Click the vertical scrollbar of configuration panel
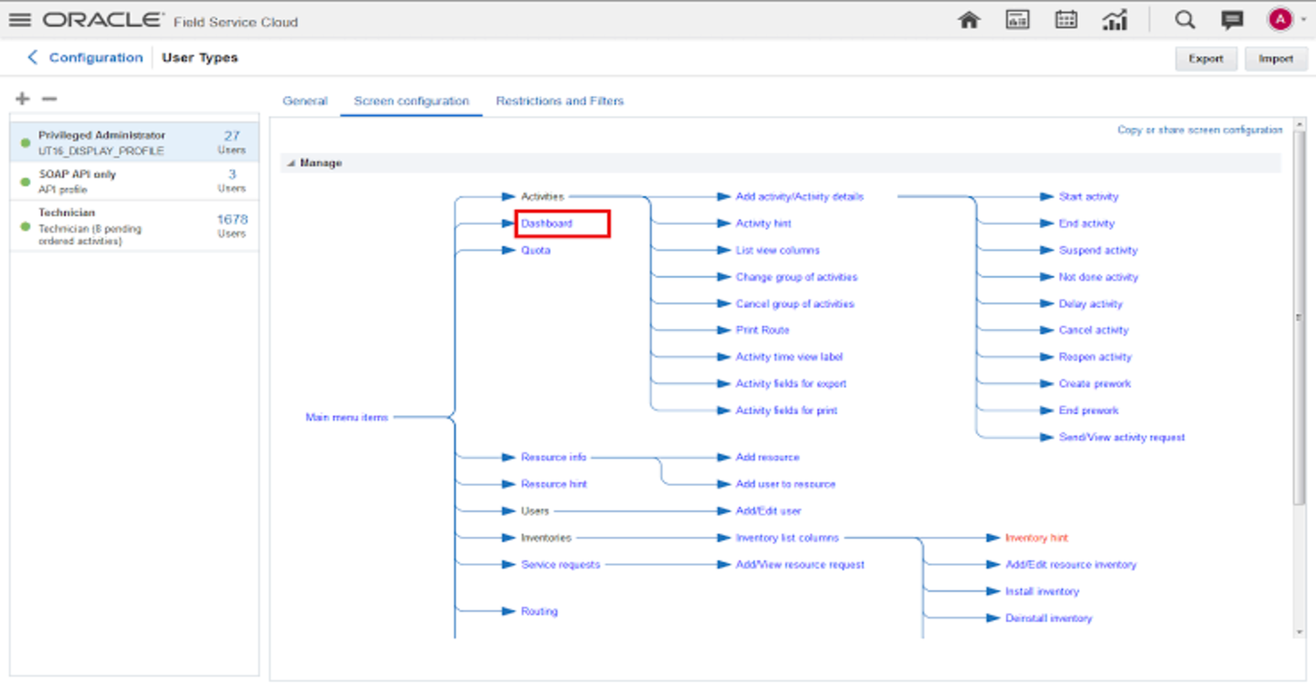Screen dimensions: 1316x690 pyautogui.click(x=1299, y=318)
